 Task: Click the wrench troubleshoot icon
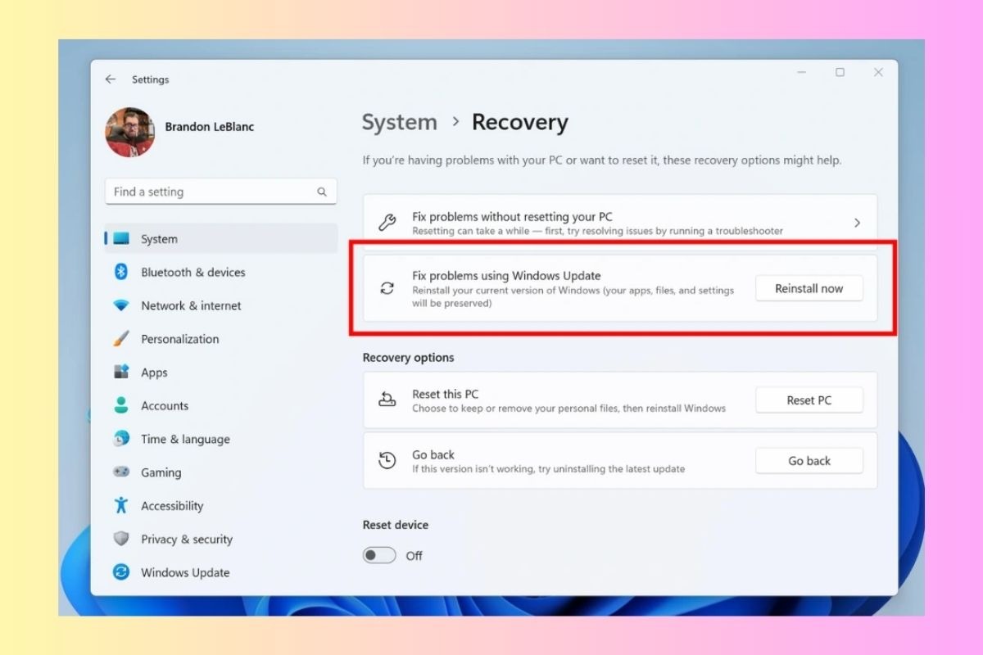[x=387, y=223]
